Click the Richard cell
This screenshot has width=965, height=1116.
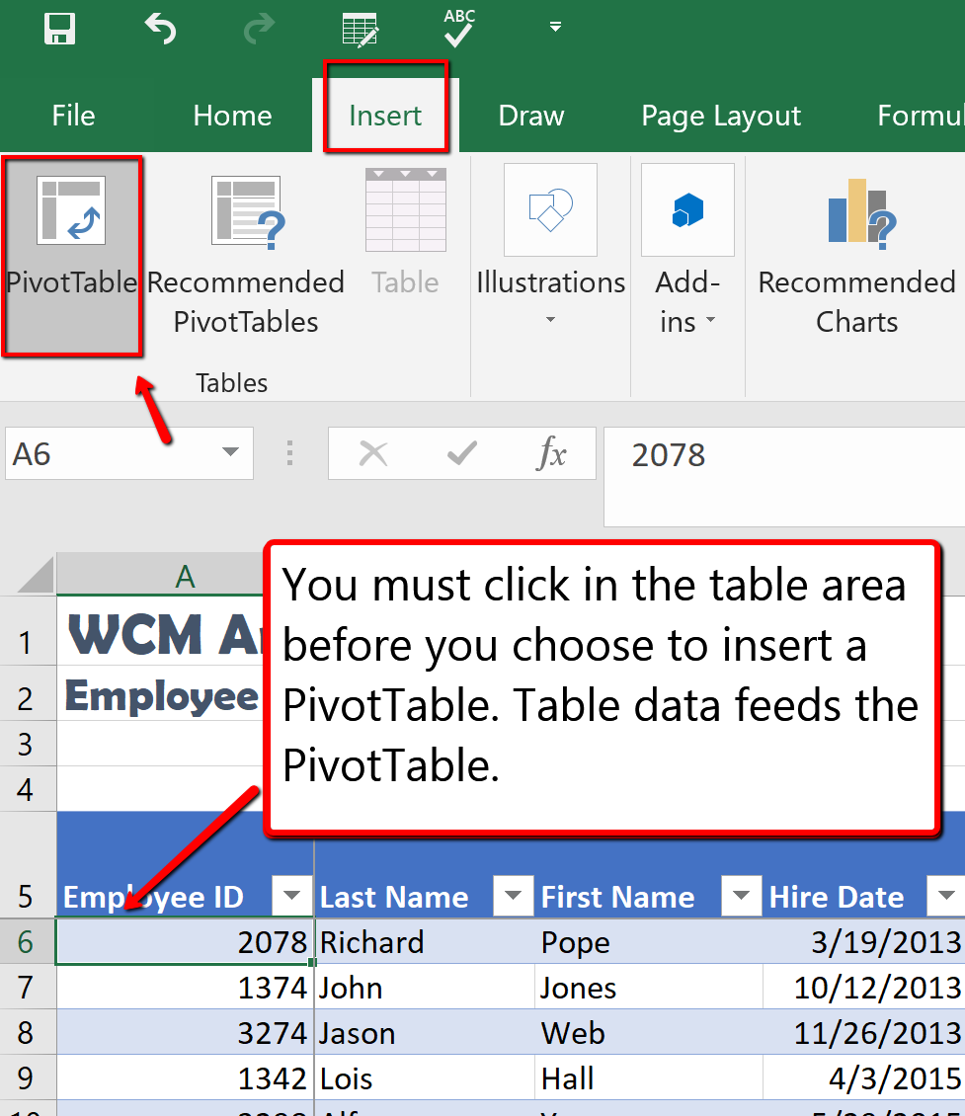[424, 941]
